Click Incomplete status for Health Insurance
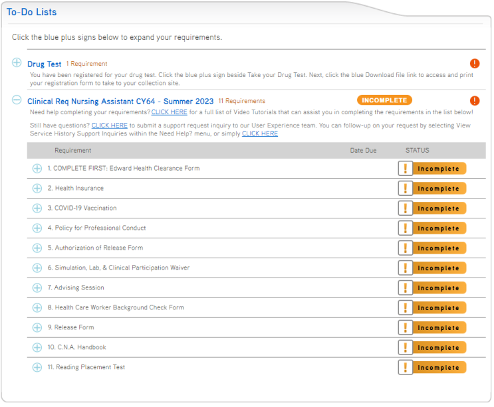Viewport: 494px width, 407px height. (439, 189)
